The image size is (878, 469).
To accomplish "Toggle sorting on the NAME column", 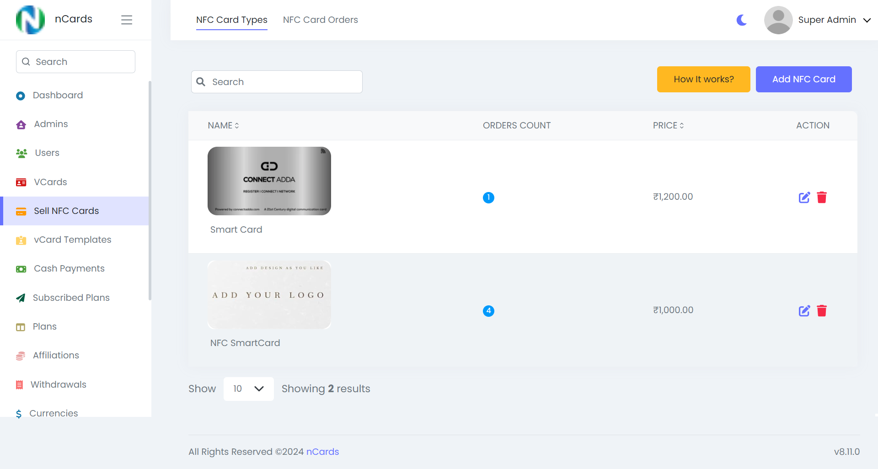I will (237, 125).
